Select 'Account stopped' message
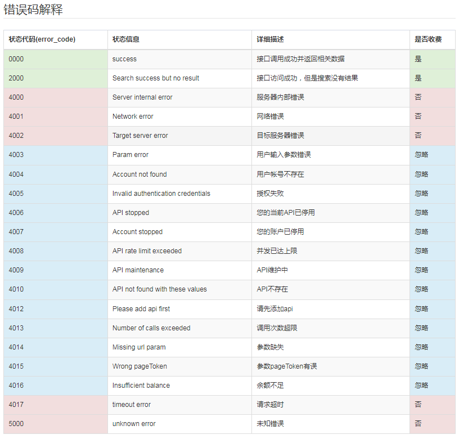Image resolution: width=459 pixels, height=439 pixels. pyautogui.click(x=138, y=232)
